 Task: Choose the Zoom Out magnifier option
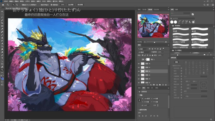(x=17, y=5)
